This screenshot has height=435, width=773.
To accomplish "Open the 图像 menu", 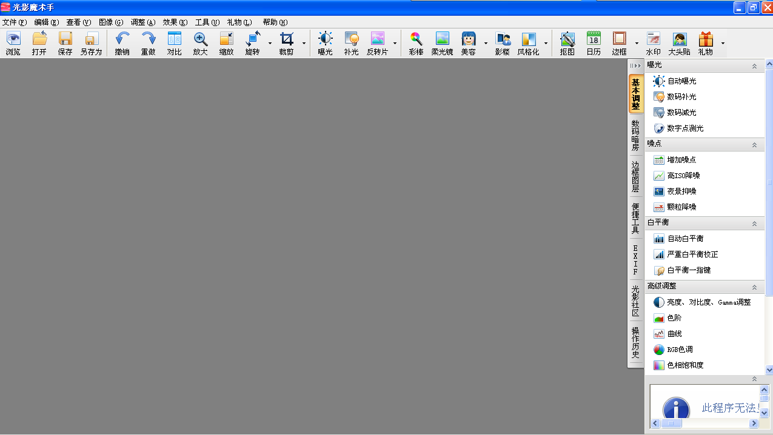I will click(x=111, y=22).
